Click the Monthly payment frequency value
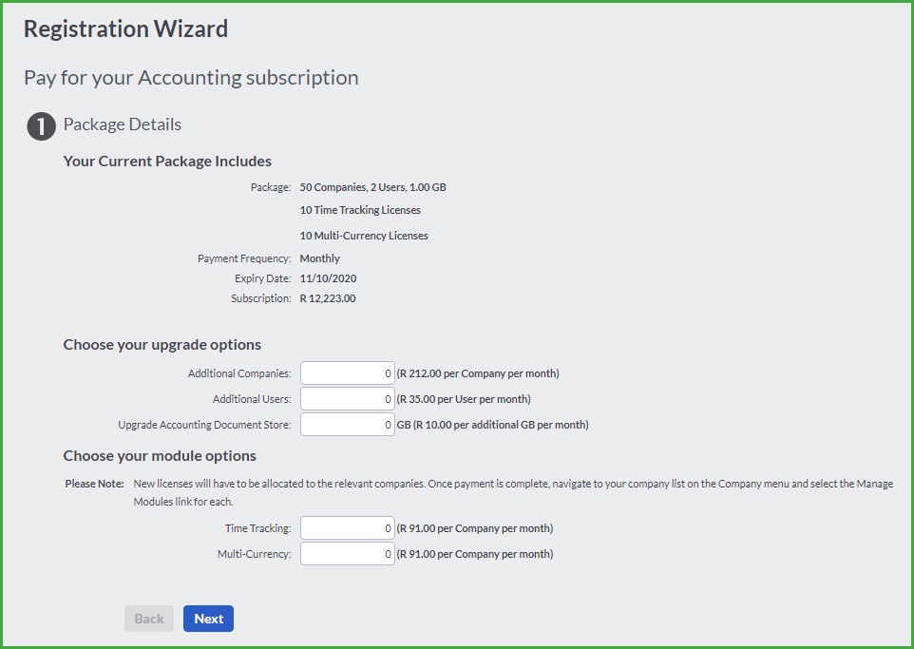 320,258
